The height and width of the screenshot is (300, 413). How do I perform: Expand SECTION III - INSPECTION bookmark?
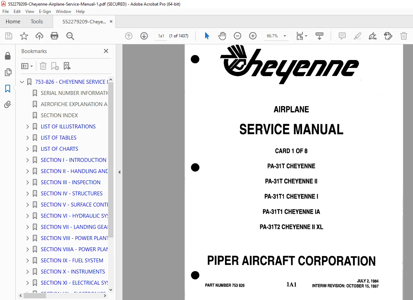click(x=28, y=182)
